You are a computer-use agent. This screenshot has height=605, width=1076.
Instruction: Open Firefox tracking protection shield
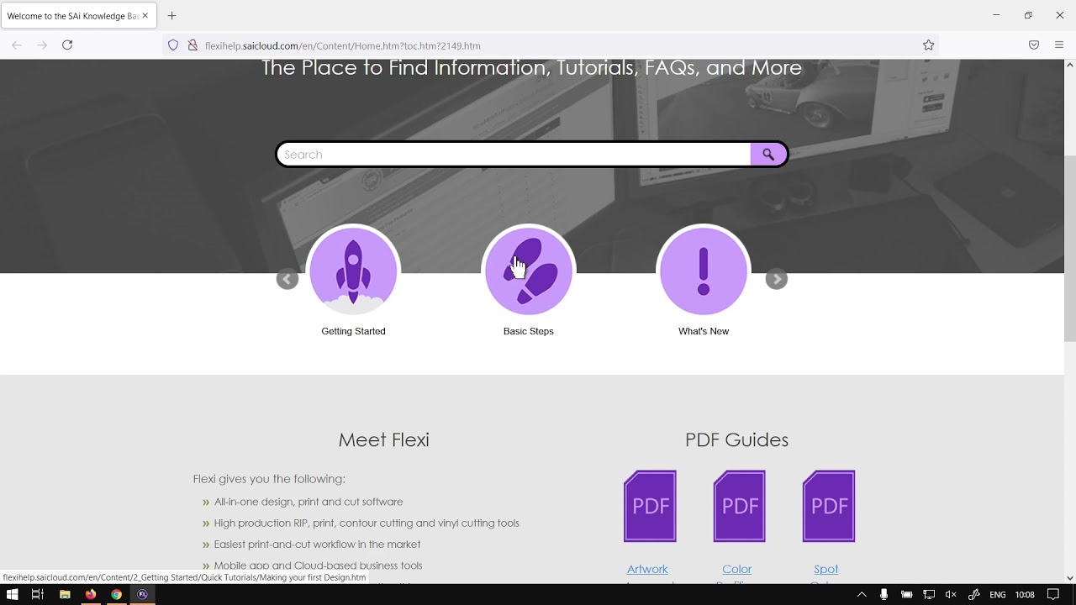pos(173,45)
